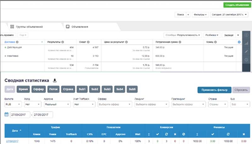Toggle the Страна grouping button

tap(68, 89)
